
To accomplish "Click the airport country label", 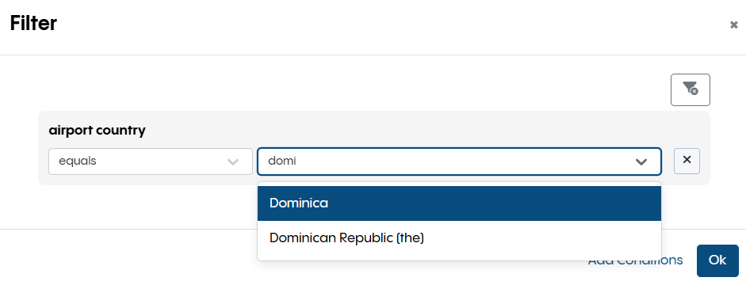I will [97, 130].
